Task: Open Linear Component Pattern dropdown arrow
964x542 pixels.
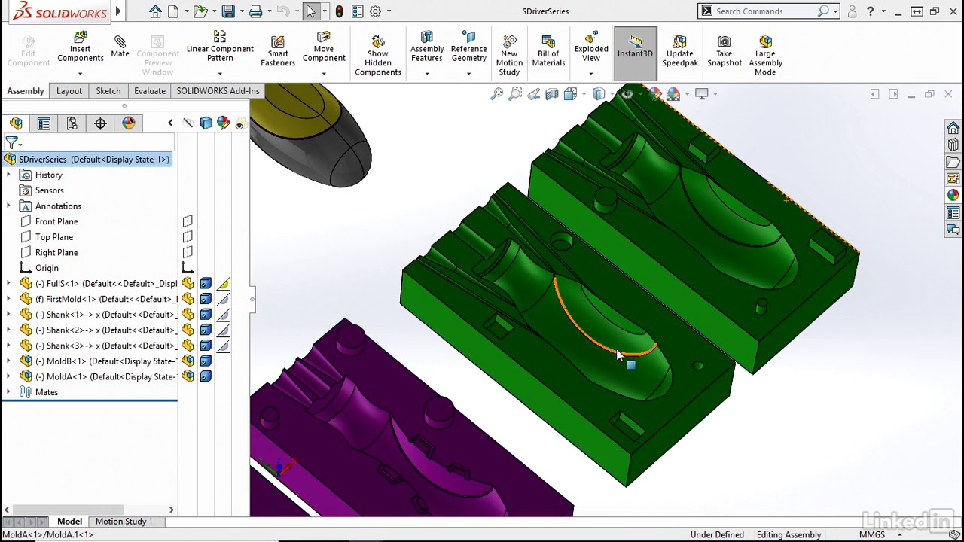Action: tap(220, 73)
